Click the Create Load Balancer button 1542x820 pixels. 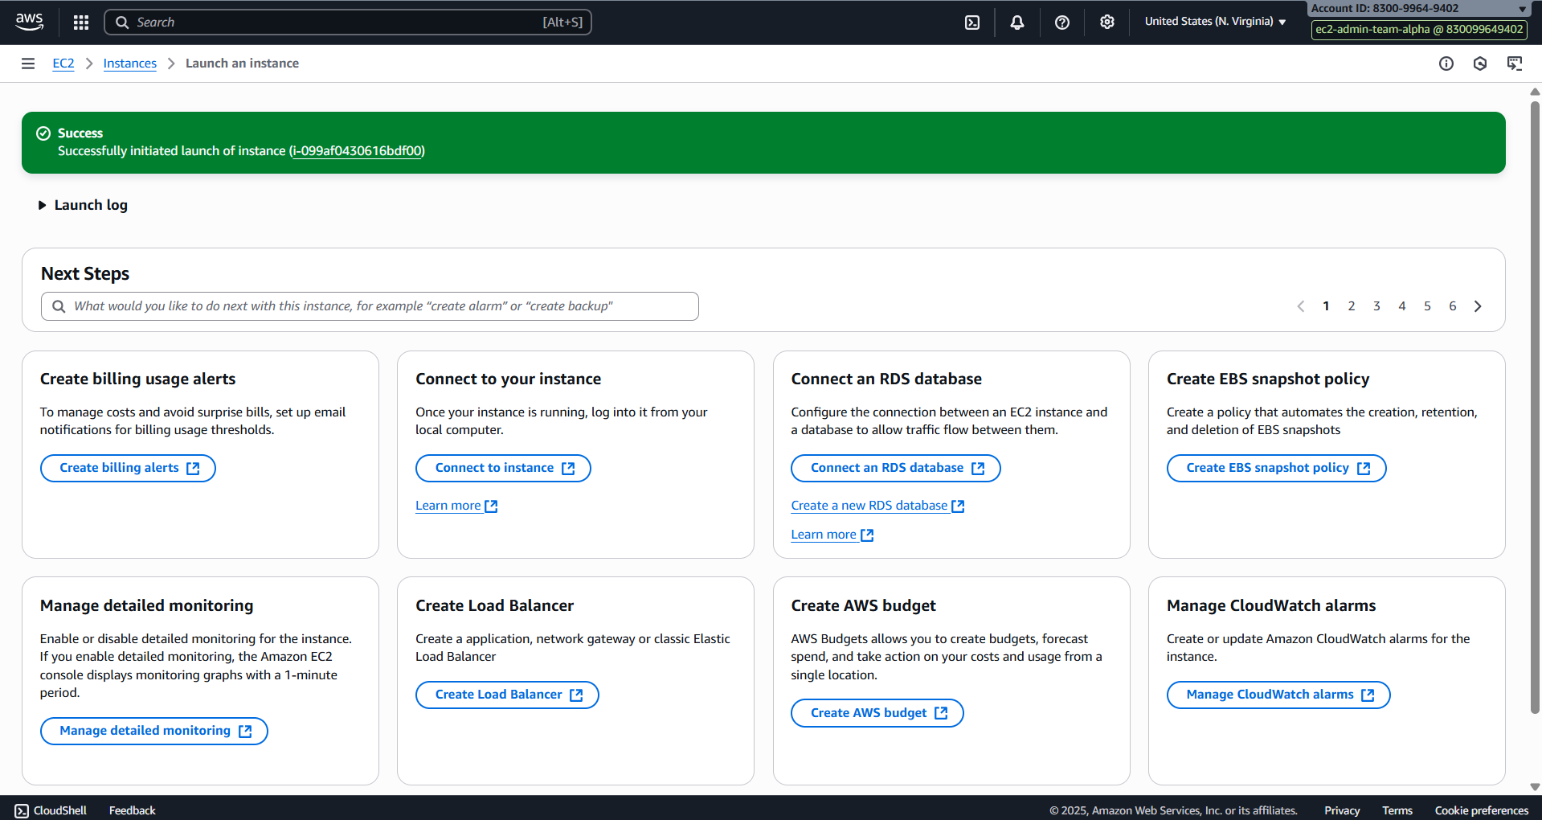click(507, 695)
